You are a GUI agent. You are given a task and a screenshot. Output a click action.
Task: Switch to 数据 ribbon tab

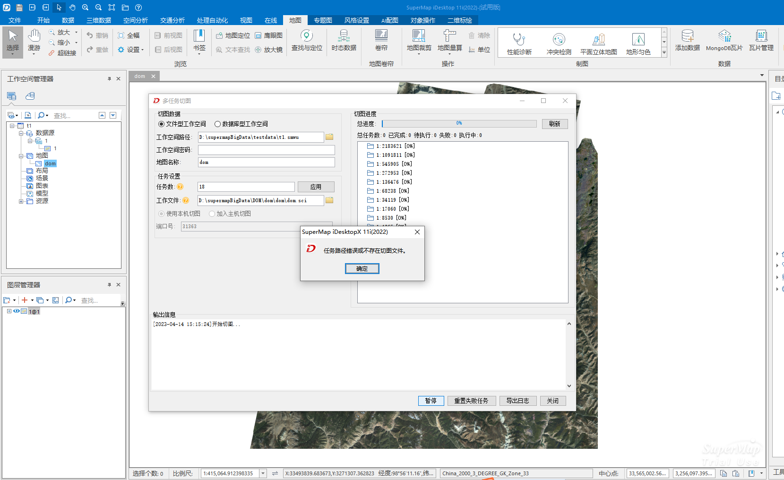(68, 20)
